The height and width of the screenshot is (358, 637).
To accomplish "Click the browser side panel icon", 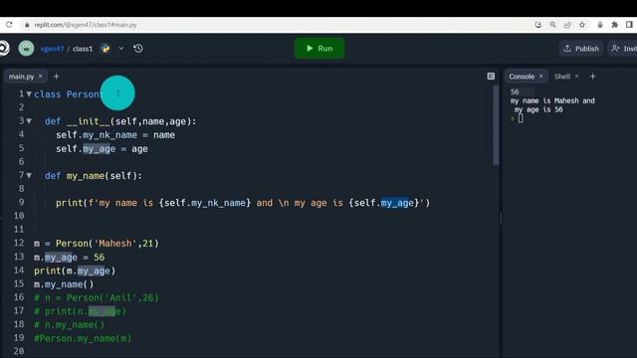I will point(629,25).
